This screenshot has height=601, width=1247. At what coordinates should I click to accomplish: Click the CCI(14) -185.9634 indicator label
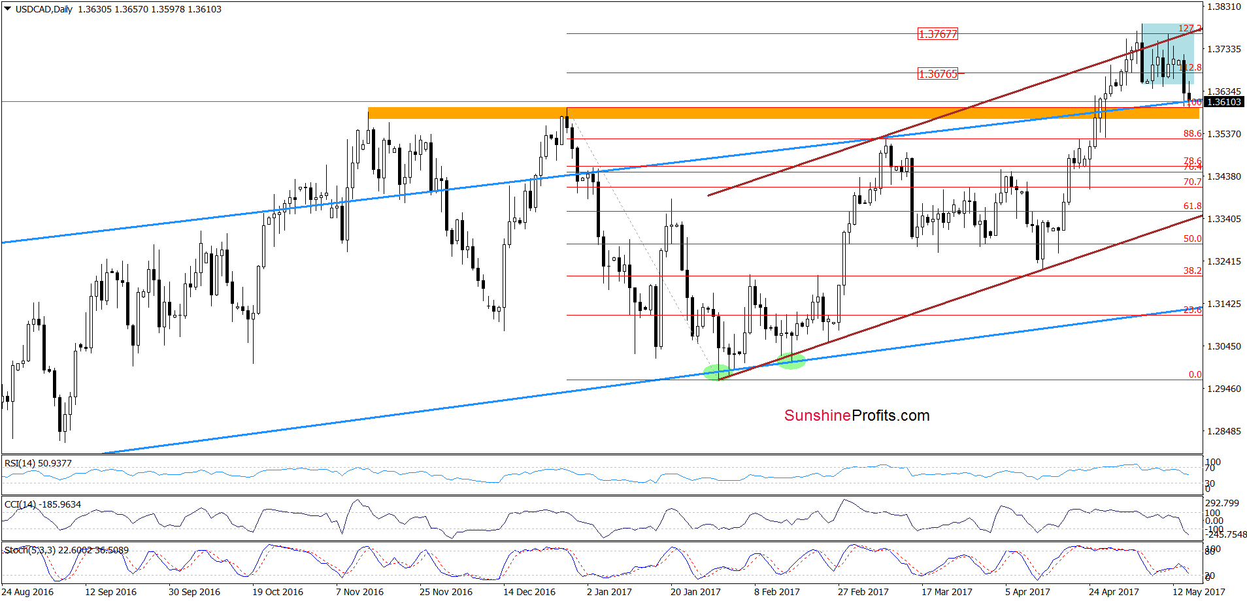click(42, 504)
